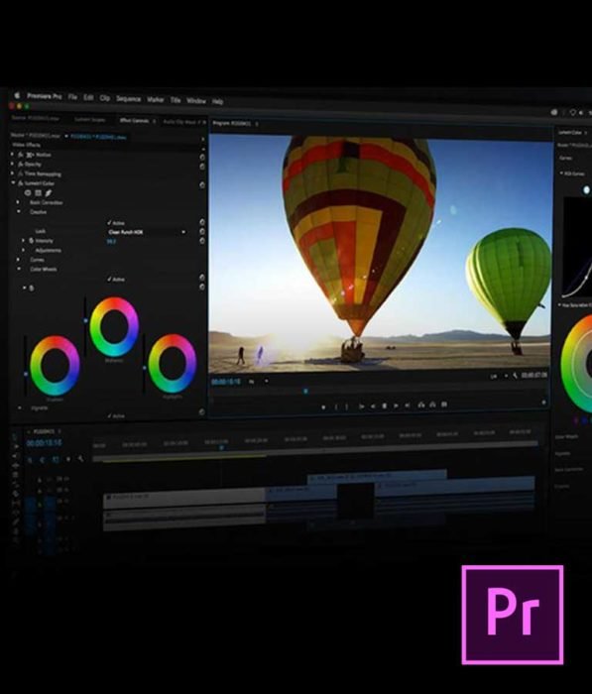Open the Premiere Pro application menu
The height and width of the screenshot is (694, 592).
pyautogui.click(x=45, y=95)
